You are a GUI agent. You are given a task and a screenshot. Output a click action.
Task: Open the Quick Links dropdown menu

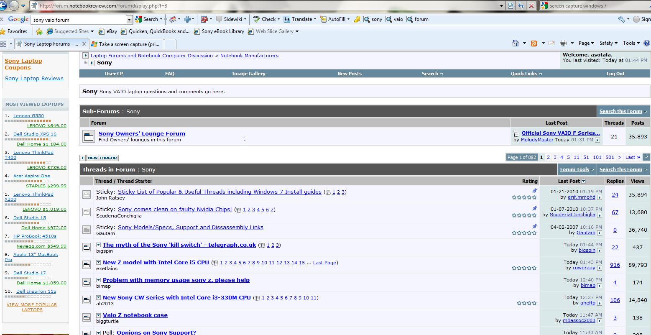tap(526, 74)
